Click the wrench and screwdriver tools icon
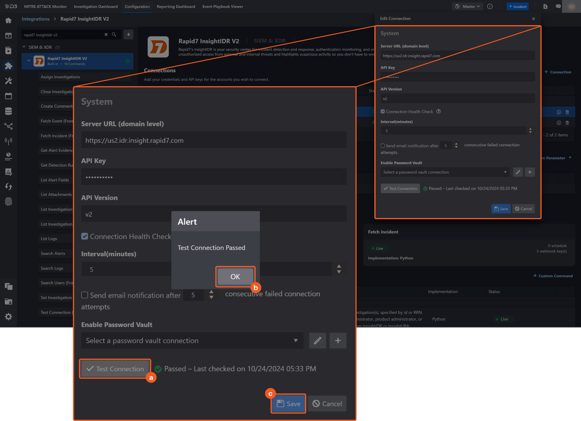Viewport: 581px width, 421px height. [x=9, y=81]
